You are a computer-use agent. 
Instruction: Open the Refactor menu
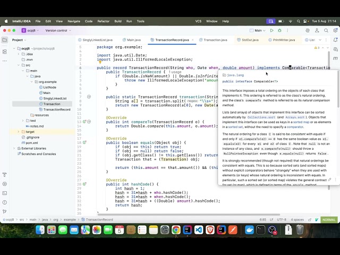(103, 21)
